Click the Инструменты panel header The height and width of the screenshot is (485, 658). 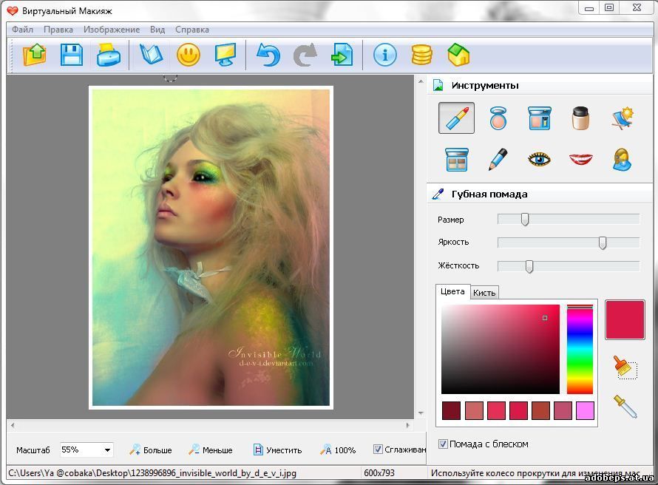485,86
